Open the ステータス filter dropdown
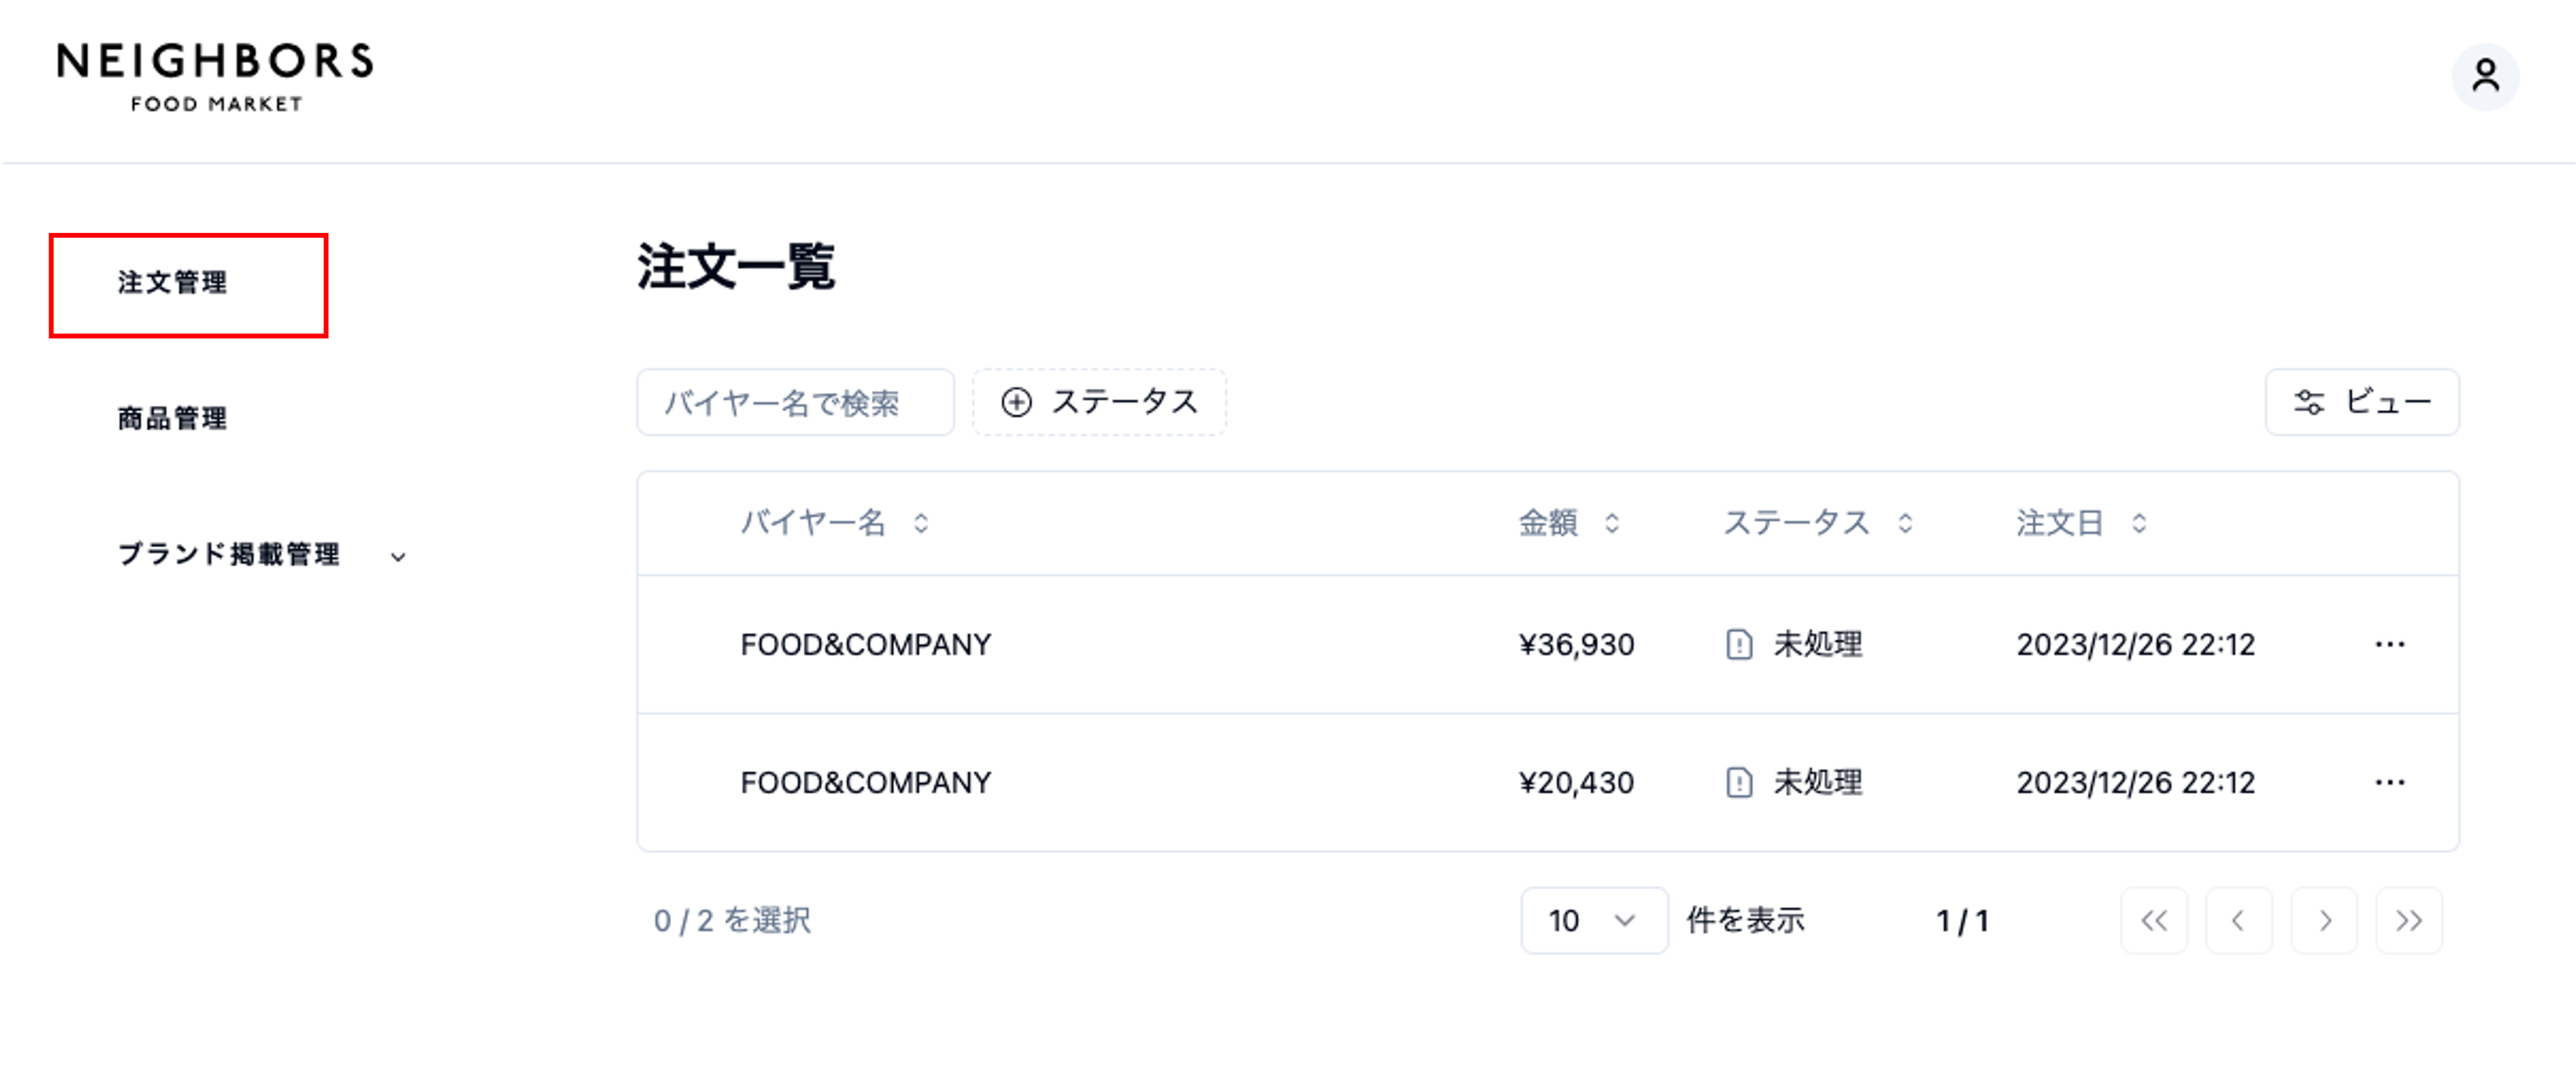Image resolution: width=2576 pixels, height=1089 pixels. (x=1099, y=401)
